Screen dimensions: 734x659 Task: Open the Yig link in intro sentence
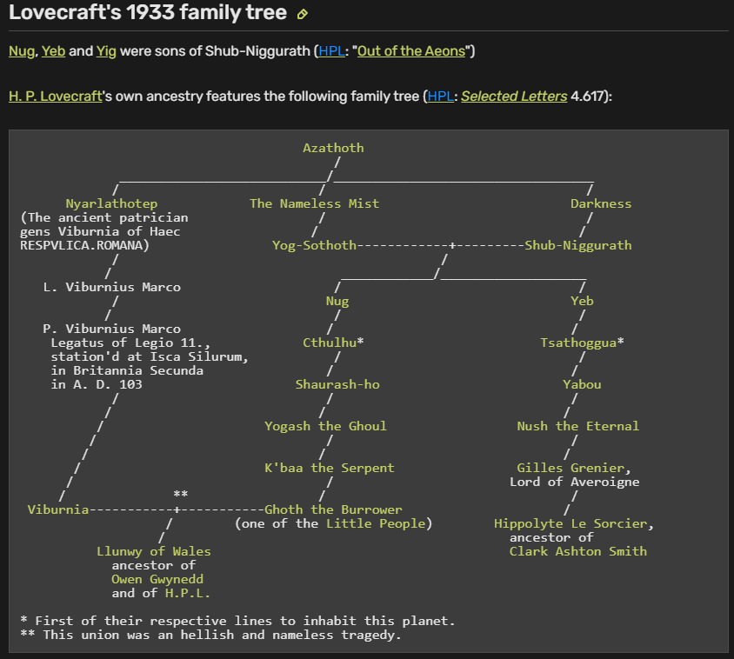click(x=106, y=51)
